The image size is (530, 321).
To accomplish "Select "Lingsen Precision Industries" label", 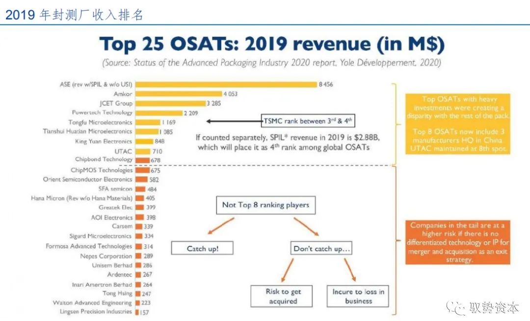I will 96,311.
